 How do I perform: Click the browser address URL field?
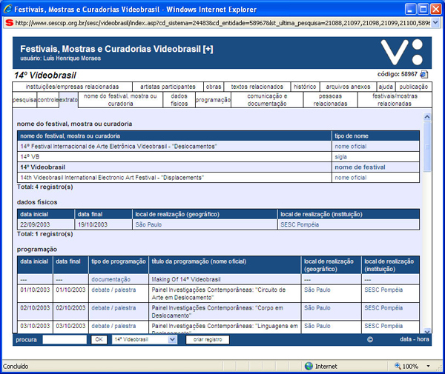222,23
